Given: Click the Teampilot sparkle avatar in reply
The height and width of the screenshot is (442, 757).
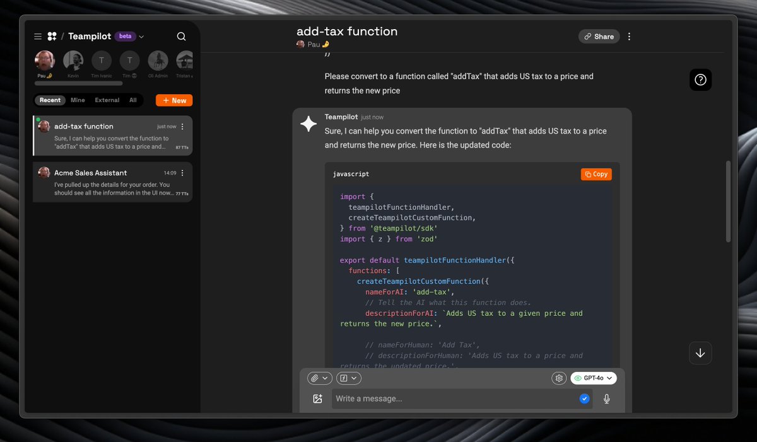Looking at the screenshot, I should point(308,124).
